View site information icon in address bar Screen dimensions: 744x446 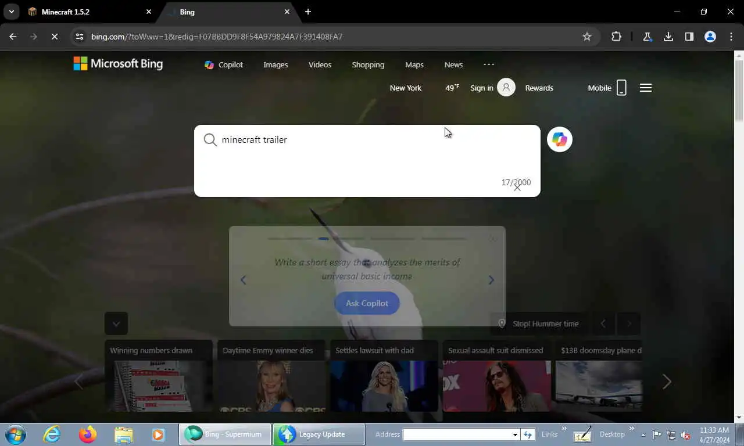(80, 37)
